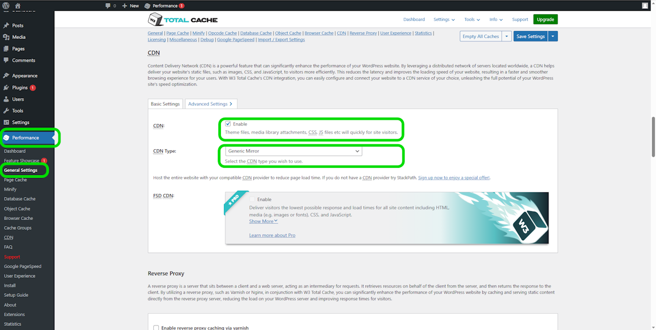Jump to Opcode Cache anchor link
Screen dimensions: 656x330
click(x=222, y=33)
